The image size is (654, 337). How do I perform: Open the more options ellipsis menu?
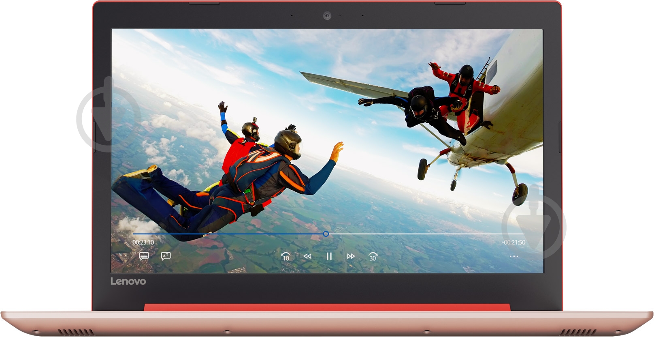click(x=514, y=256)
